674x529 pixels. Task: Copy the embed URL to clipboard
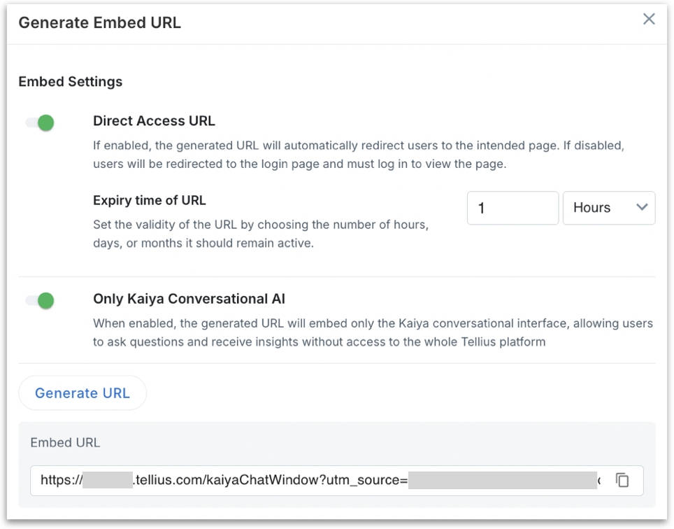[x=622, y=480]
